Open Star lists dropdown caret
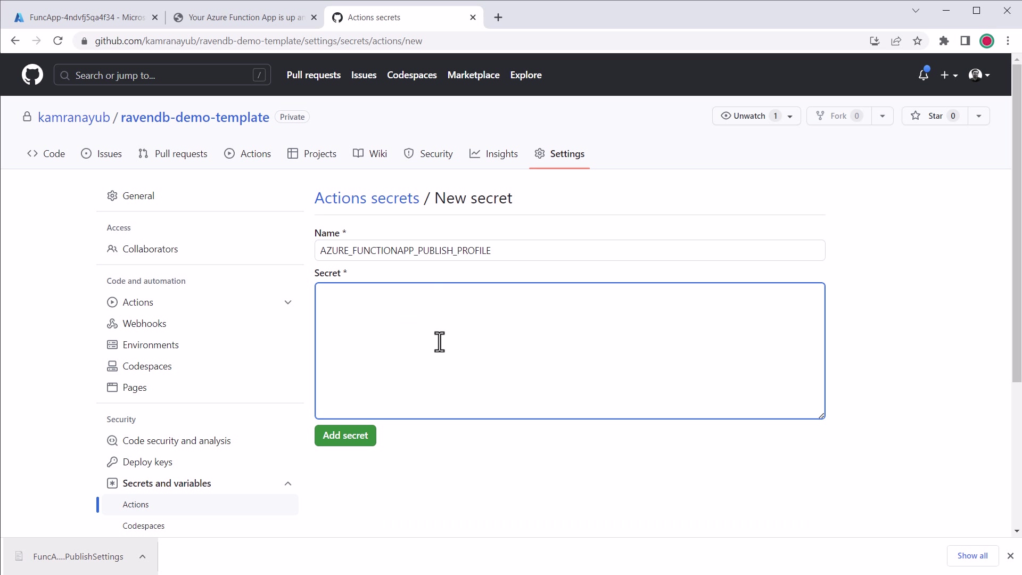This screenshot has width=1022, height=575. (979, 116)
